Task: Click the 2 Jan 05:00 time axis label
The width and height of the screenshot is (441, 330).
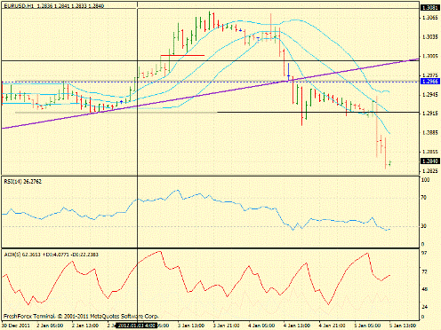Action: click(x=50, y=326)
